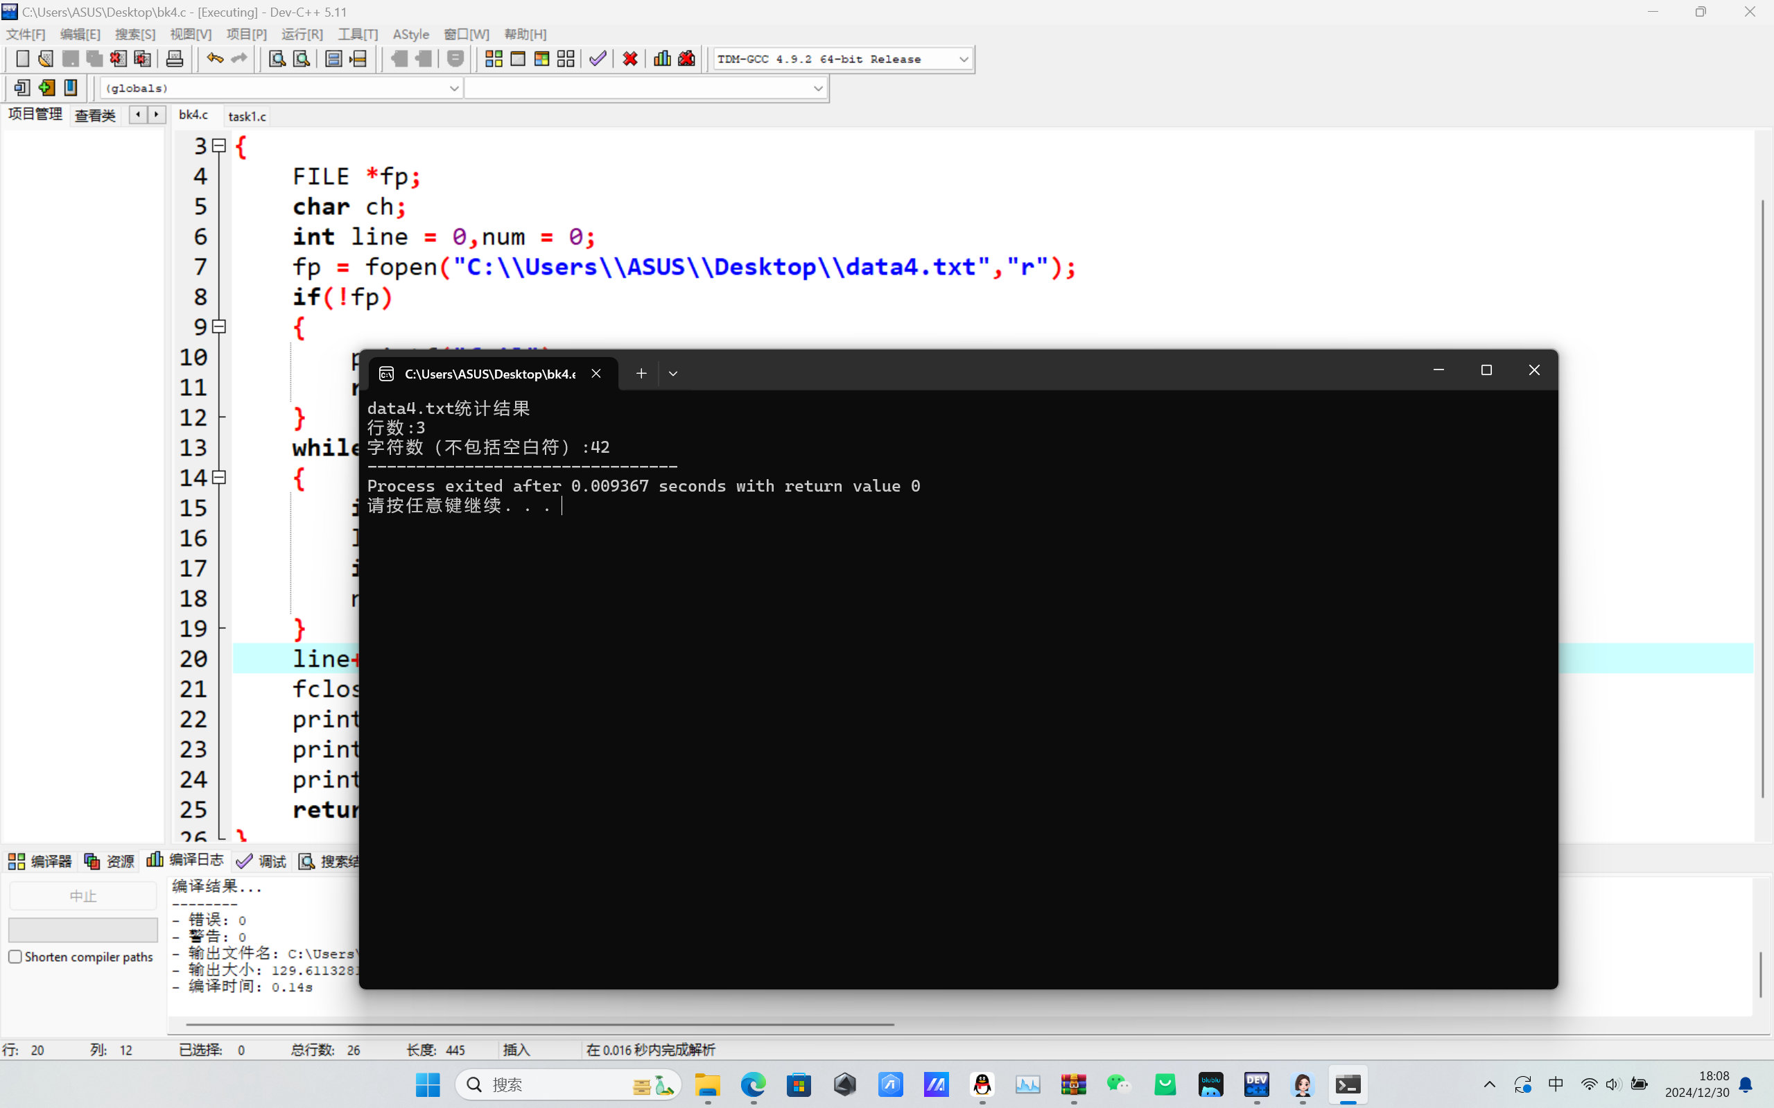Open the 运行[R] menu
Image resolution: width=1774 pixels, height=1108 pixels.
[302, 35]
